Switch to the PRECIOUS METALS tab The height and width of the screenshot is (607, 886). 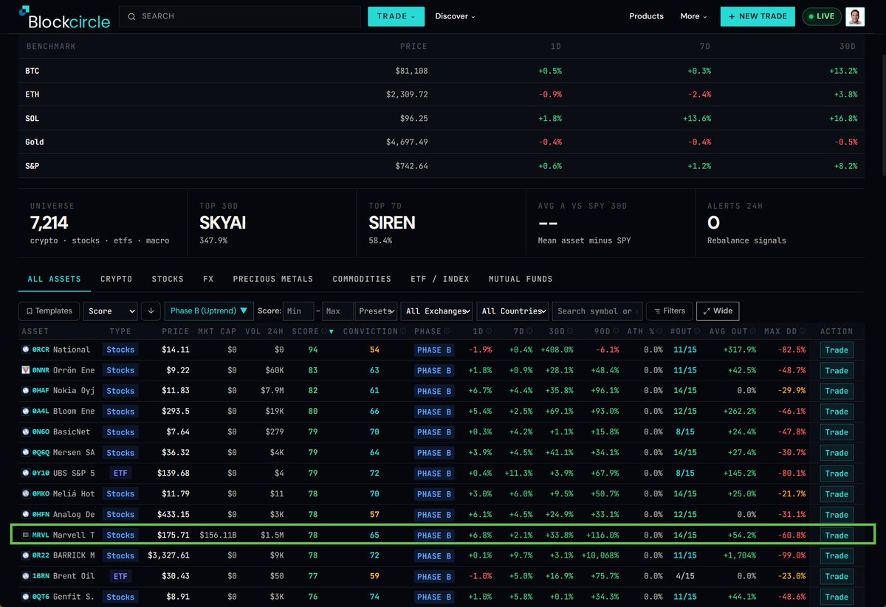(x=273, y=280)
